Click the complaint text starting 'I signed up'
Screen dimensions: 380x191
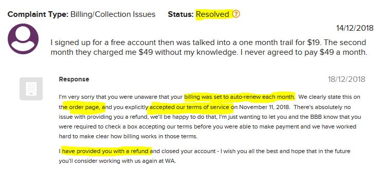tap(209, 47)
